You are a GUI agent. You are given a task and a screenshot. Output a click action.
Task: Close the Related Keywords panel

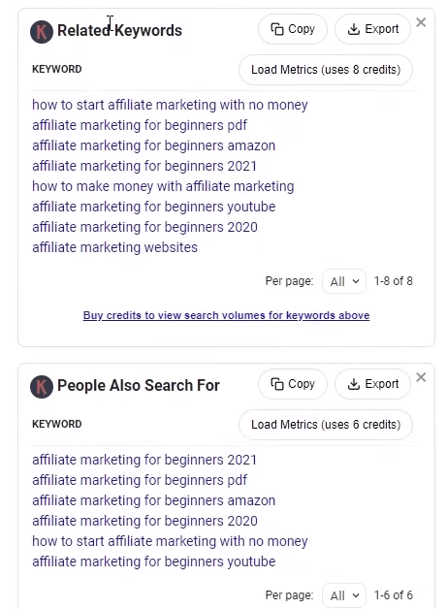pyautogui.click(x=421, y=22)
